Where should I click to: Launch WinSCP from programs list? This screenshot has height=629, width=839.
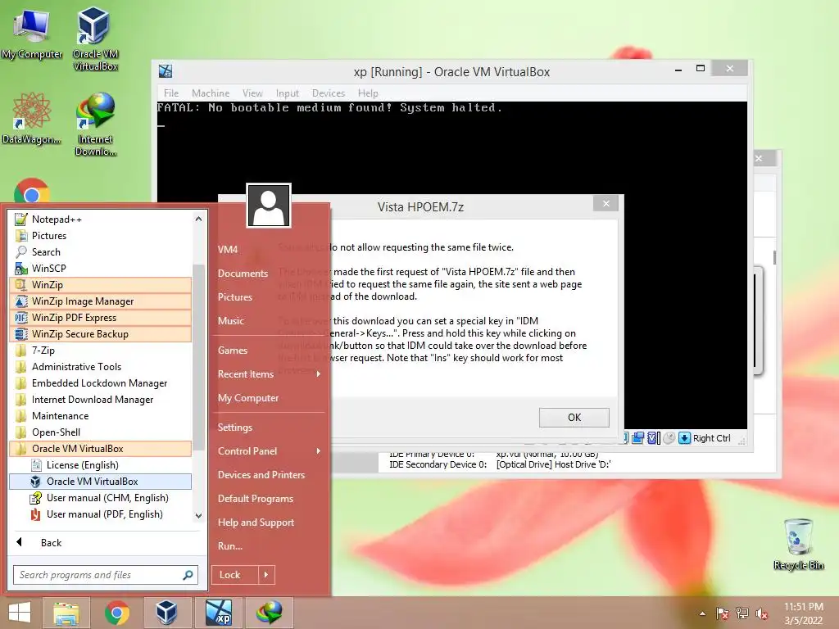(101, 269)
